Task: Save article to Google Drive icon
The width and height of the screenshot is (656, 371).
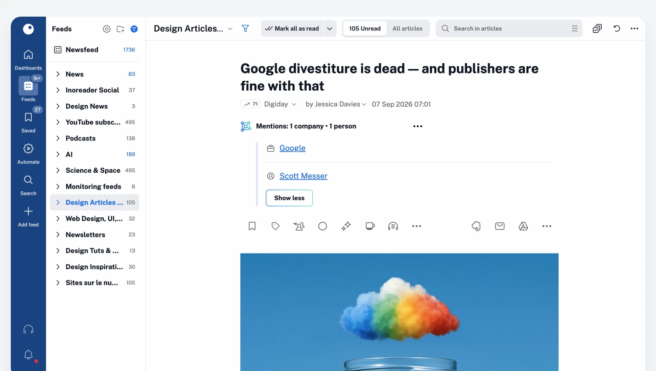Action: point(523,226)
